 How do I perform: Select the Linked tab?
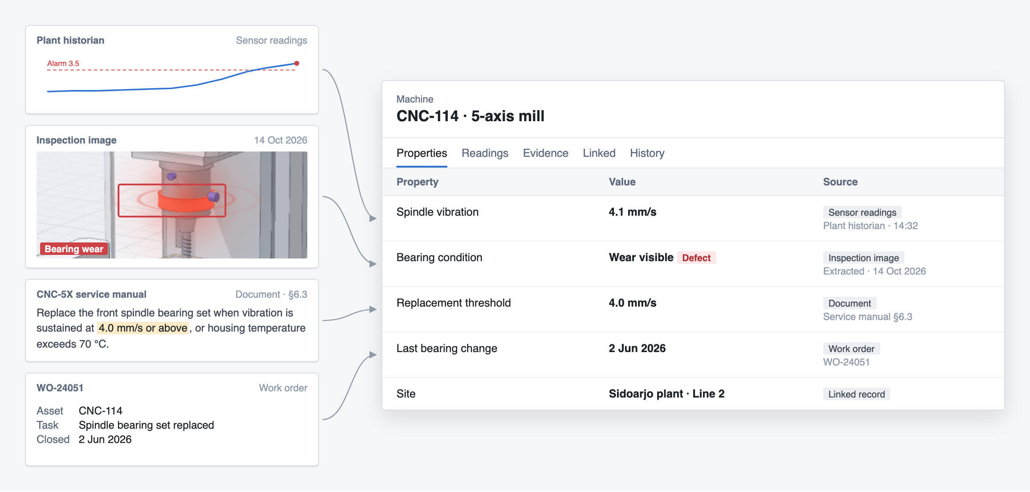point(599,153)
